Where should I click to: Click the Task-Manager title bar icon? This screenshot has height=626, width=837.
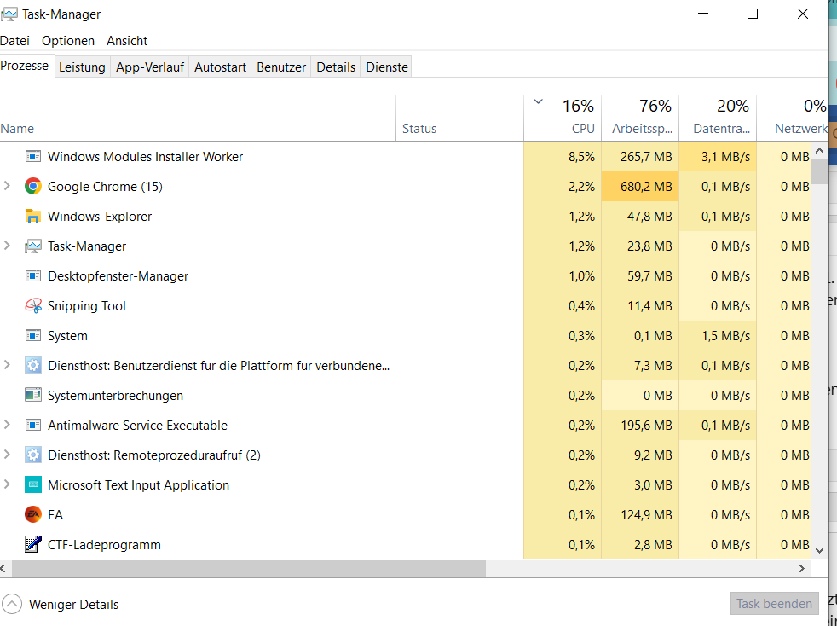point(9,14)
